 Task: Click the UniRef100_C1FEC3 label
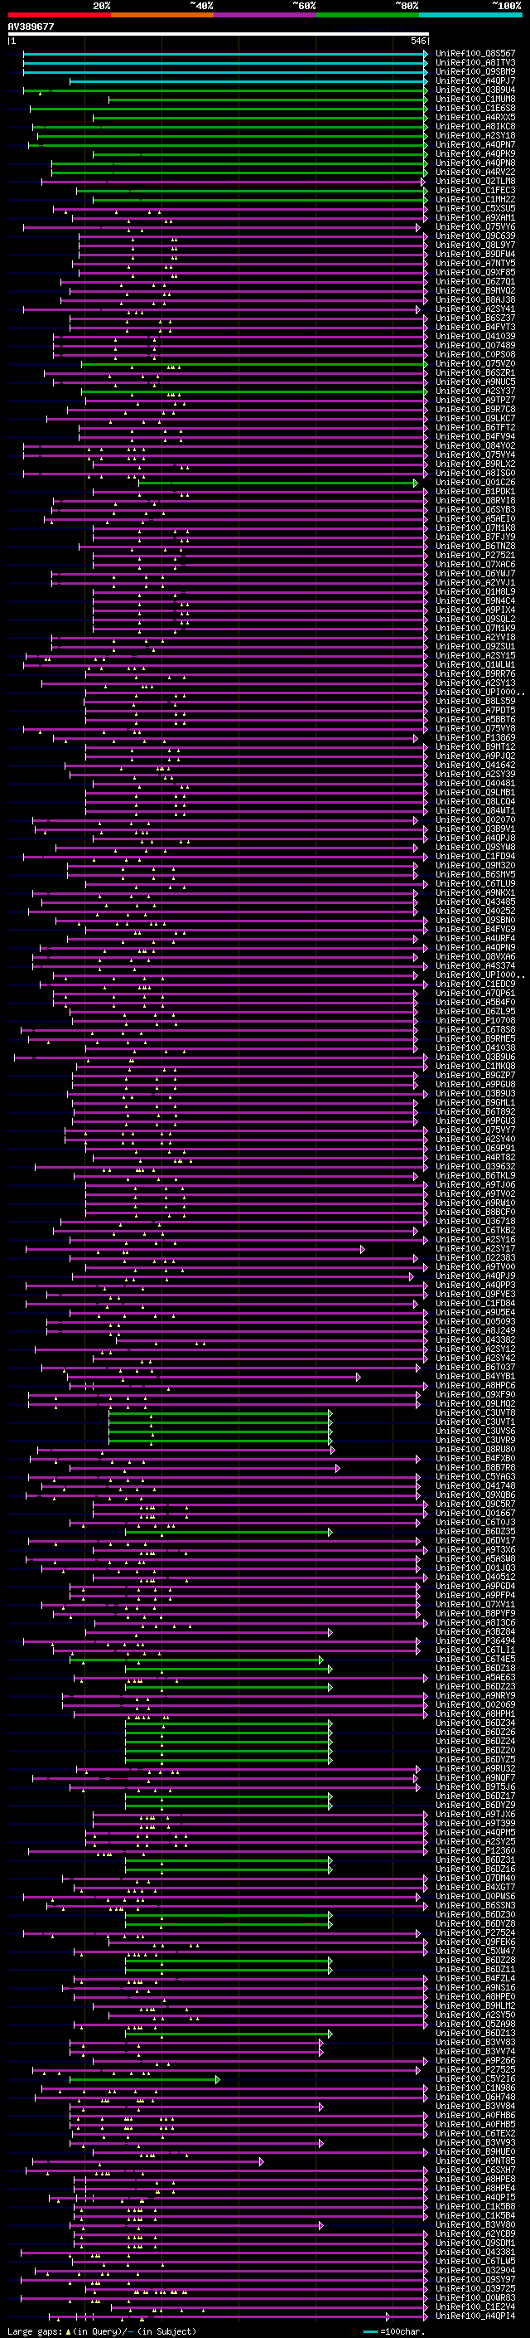click(x=475, y=190)
